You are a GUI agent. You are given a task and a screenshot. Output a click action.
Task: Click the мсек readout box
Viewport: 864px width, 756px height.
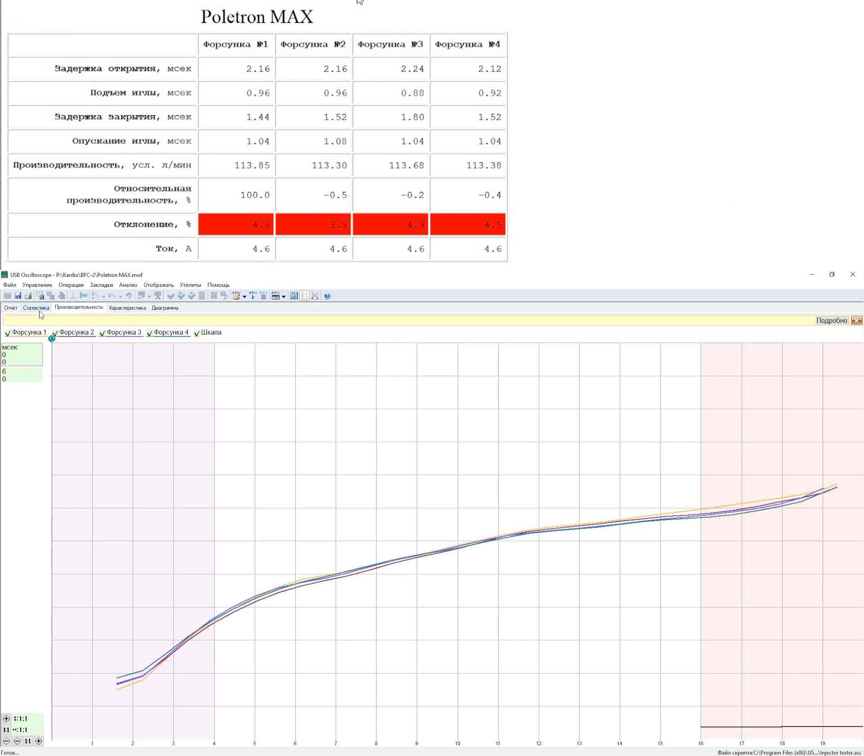(x=22, y=354)
